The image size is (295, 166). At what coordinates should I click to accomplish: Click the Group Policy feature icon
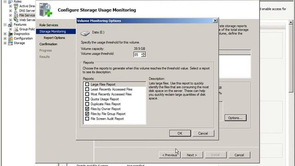[x=16, y=29]
